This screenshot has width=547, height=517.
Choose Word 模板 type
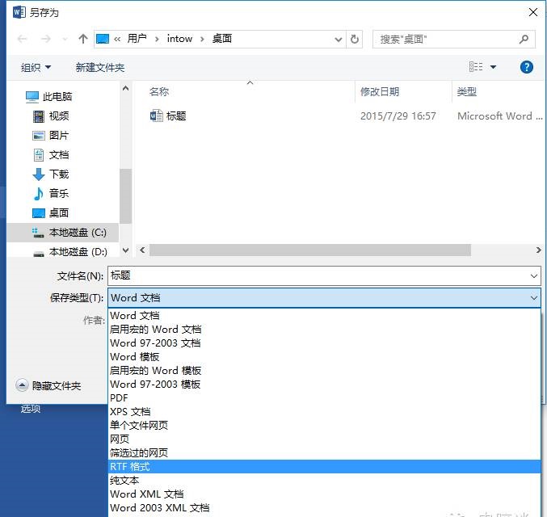coord(325,357)
